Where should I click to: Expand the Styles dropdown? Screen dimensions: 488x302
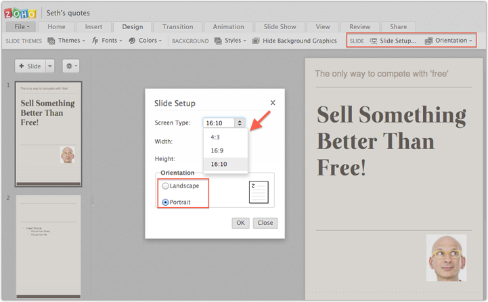click(x=244, y=41)
